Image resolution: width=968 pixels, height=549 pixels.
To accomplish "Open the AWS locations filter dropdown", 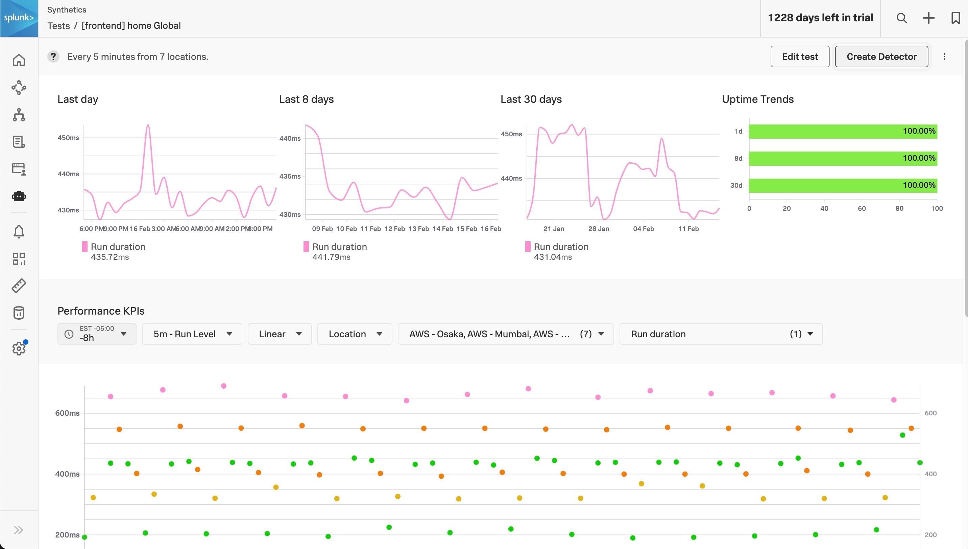I will [506, 334].
